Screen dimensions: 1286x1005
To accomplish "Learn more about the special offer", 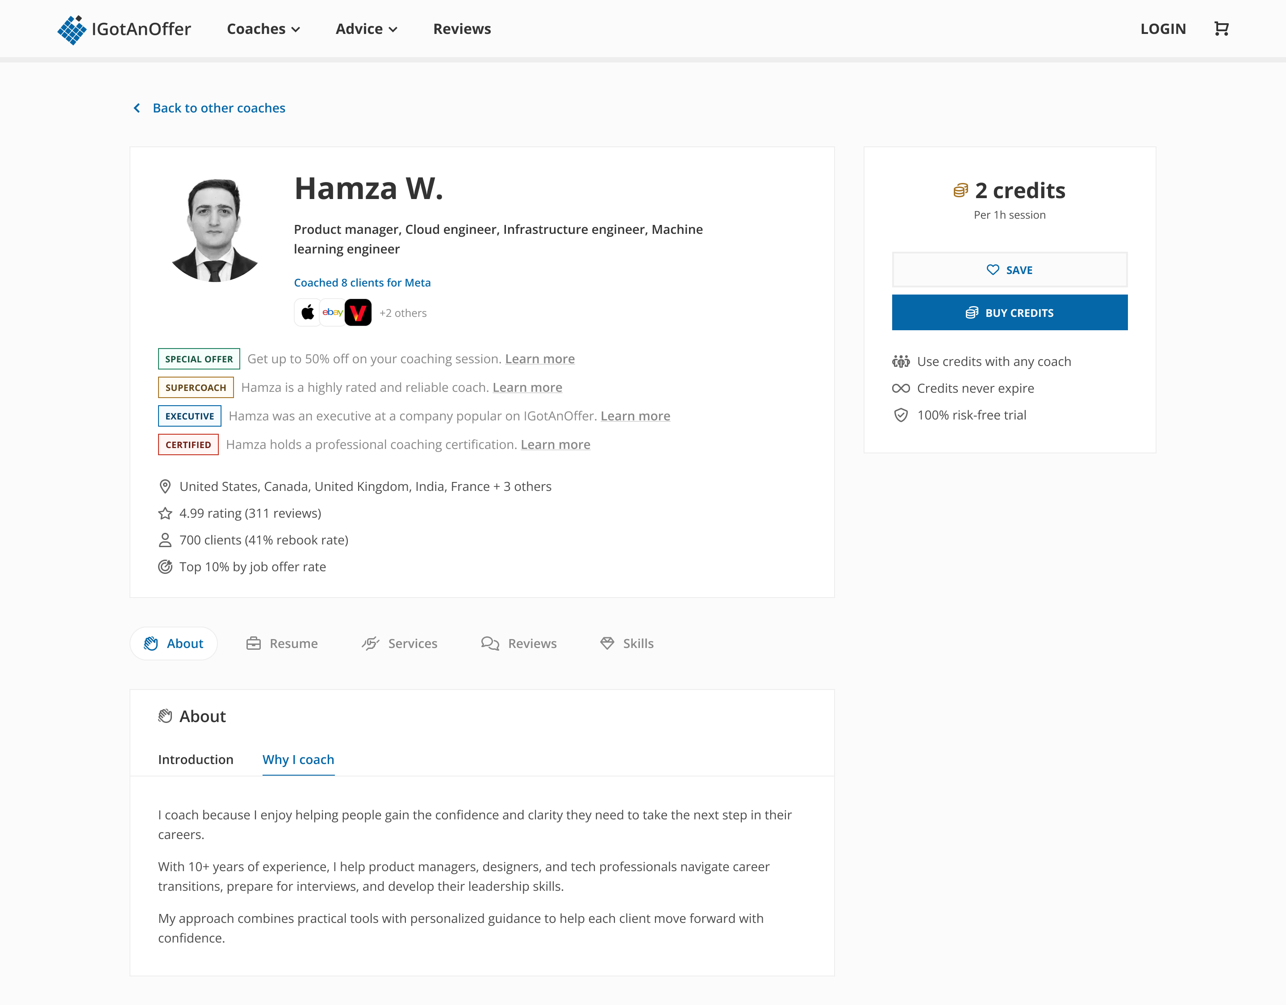I will click(x=540, y=359).
